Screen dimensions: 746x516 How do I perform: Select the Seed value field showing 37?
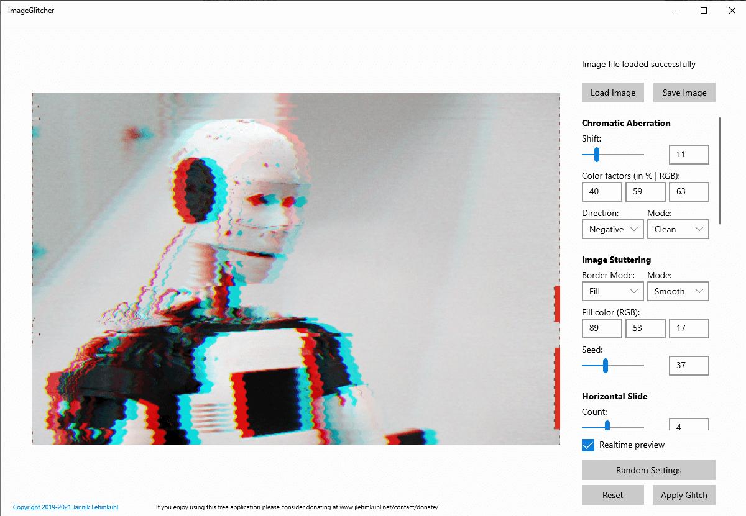tap(689, 365)
